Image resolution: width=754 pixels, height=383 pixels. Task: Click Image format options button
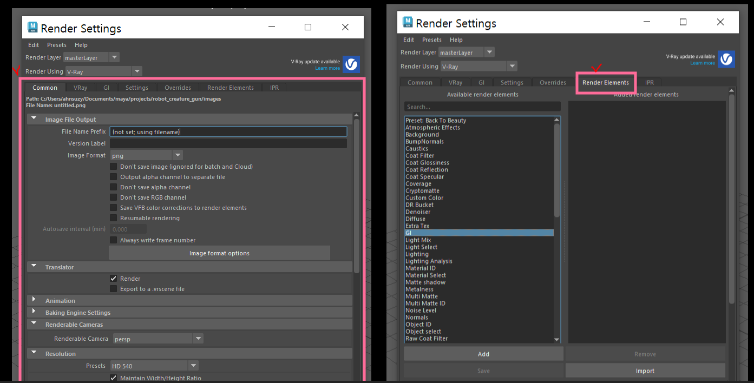[x=220, y=253]
